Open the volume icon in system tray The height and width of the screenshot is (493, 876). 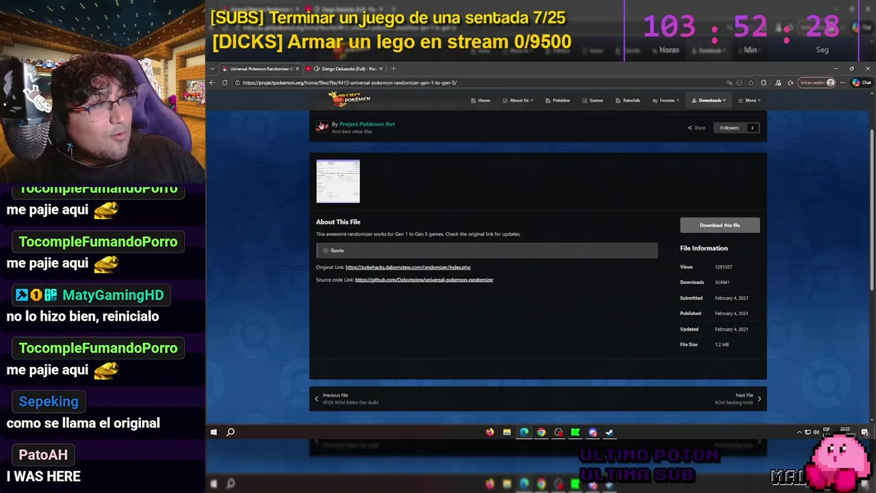(x=816, y=432)
